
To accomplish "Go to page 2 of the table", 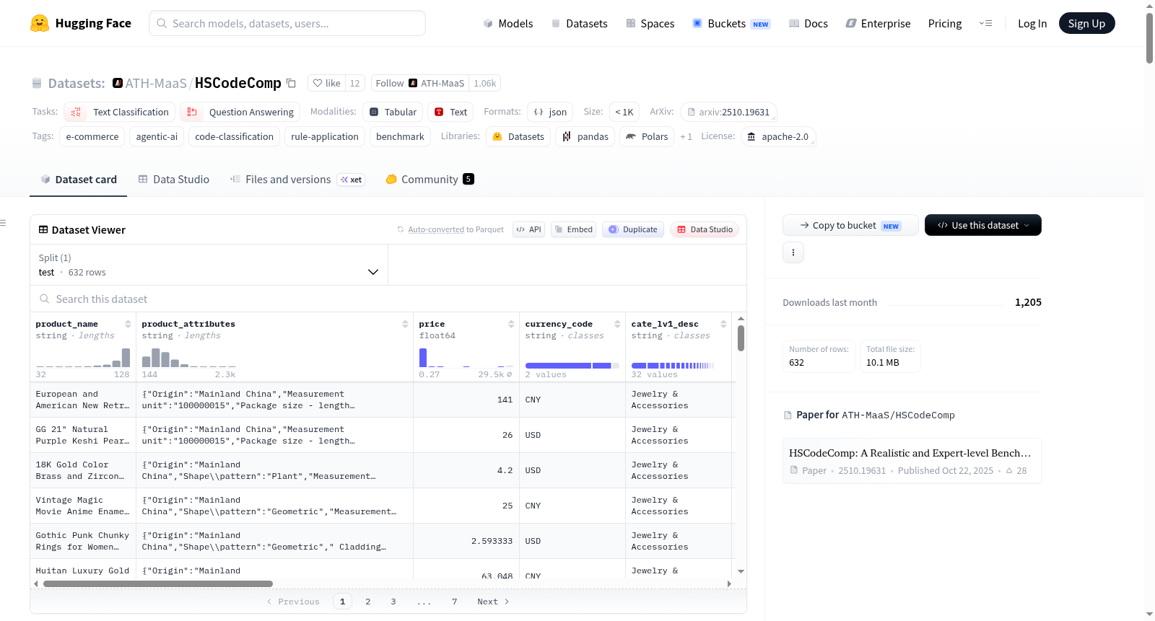I will tap(368, 602).
